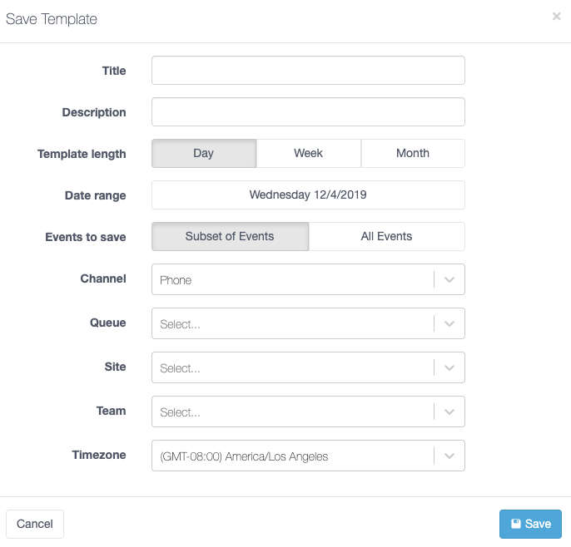Switch to All Events option
The height and width of the screenshot is (547, 571).
pyautogui.click(x=386, y=237)
